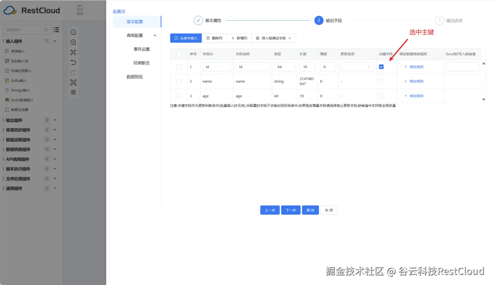Click the 从表中读入 button

[x=186, y=38]
